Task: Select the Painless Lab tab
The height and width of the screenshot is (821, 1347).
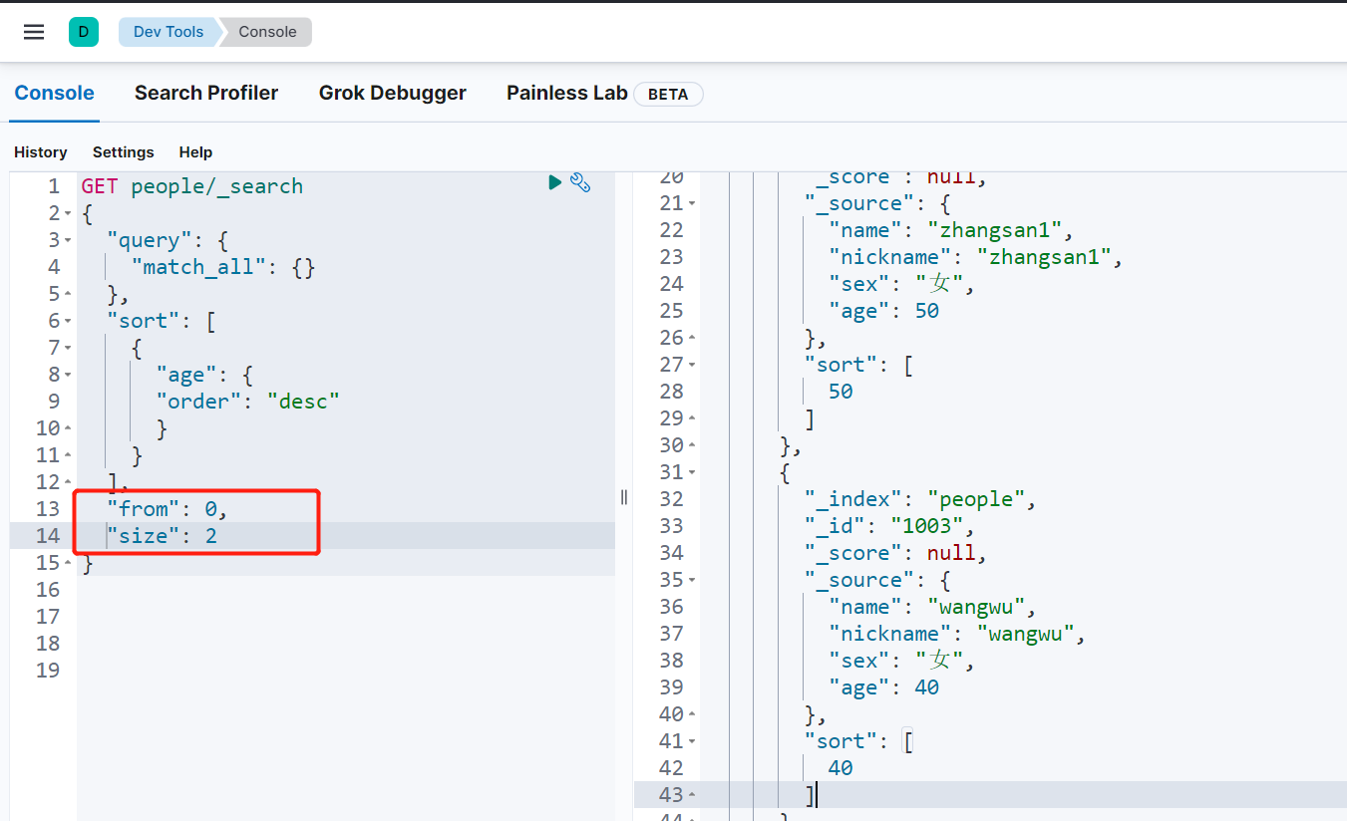Action: (566, 93)
